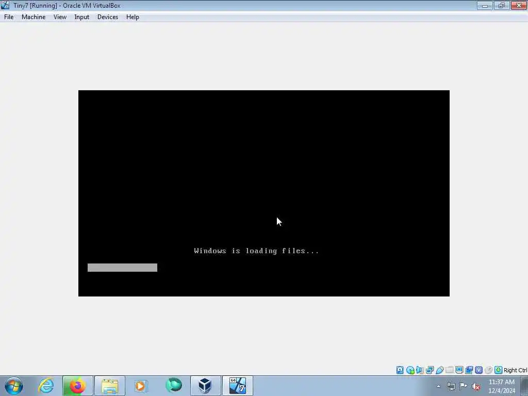Select the running VM taskbar button
The height and width of the screenshot is (396, 528).
tap(237, 386)
